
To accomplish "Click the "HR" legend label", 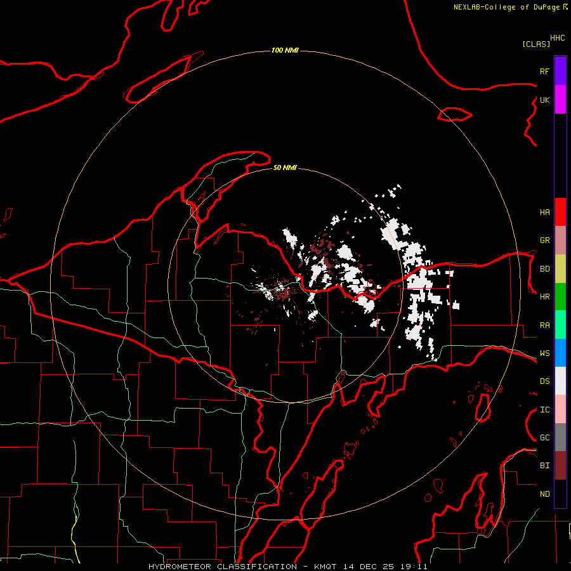I will click(x=544, y=297).
